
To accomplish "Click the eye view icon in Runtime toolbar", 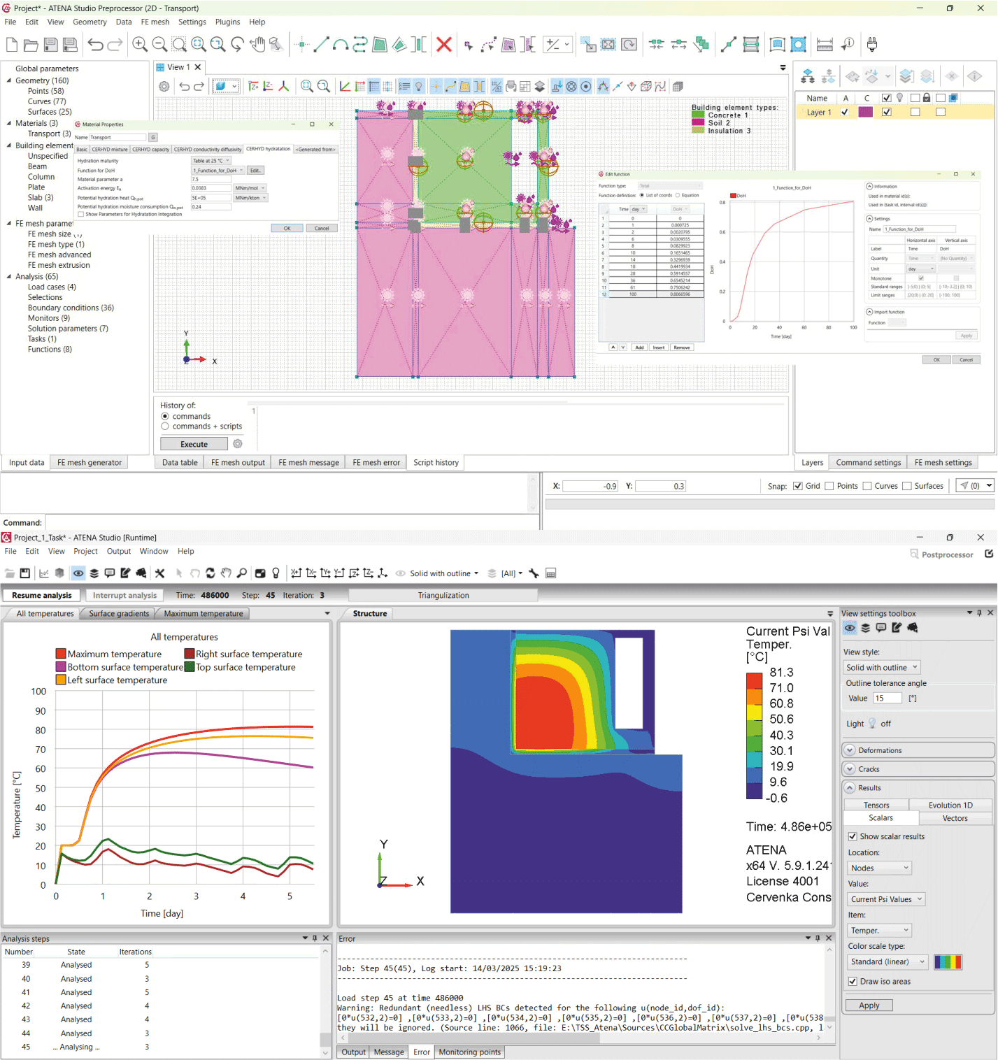I will 78,573.
